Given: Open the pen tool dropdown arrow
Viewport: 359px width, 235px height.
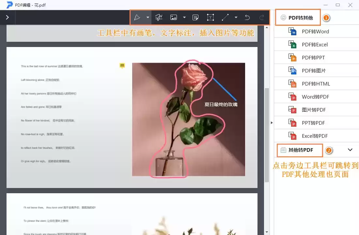Looking at the screenshot, I should coord(148,18).
